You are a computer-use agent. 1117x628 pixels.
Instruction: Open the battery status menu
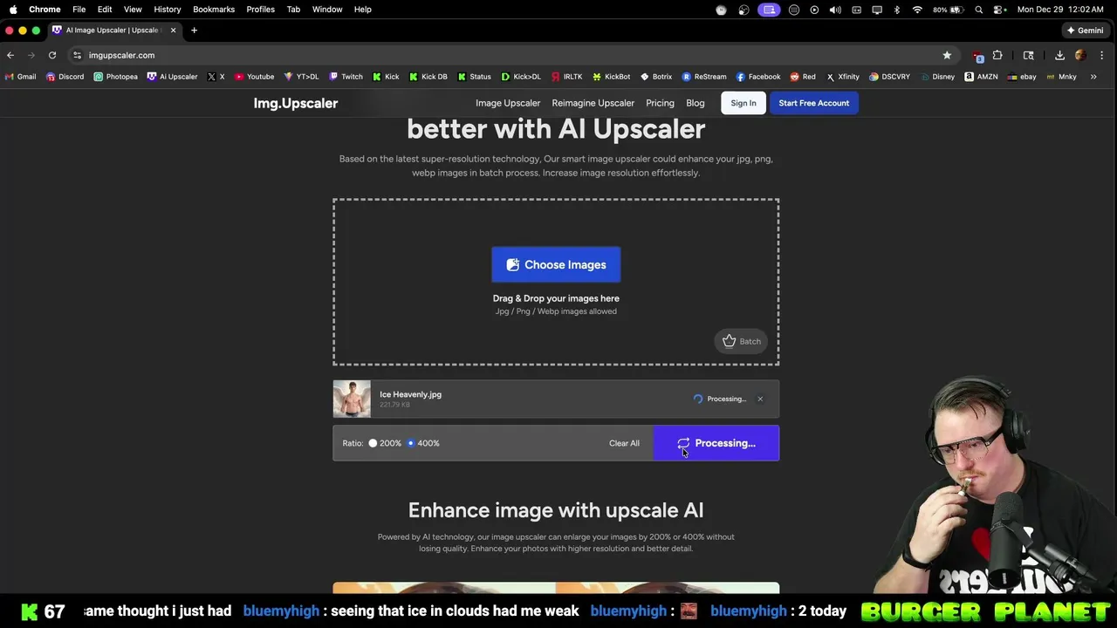pyautogui.click(x=949, y=10)
